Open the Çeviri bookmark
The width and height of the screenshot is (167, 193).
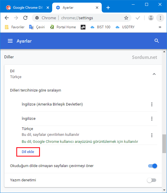pos(37,27)
